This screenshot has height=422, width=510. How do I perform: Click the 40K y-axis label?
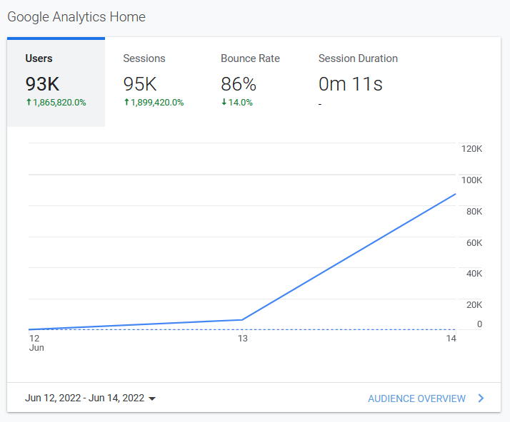(474, 274)
